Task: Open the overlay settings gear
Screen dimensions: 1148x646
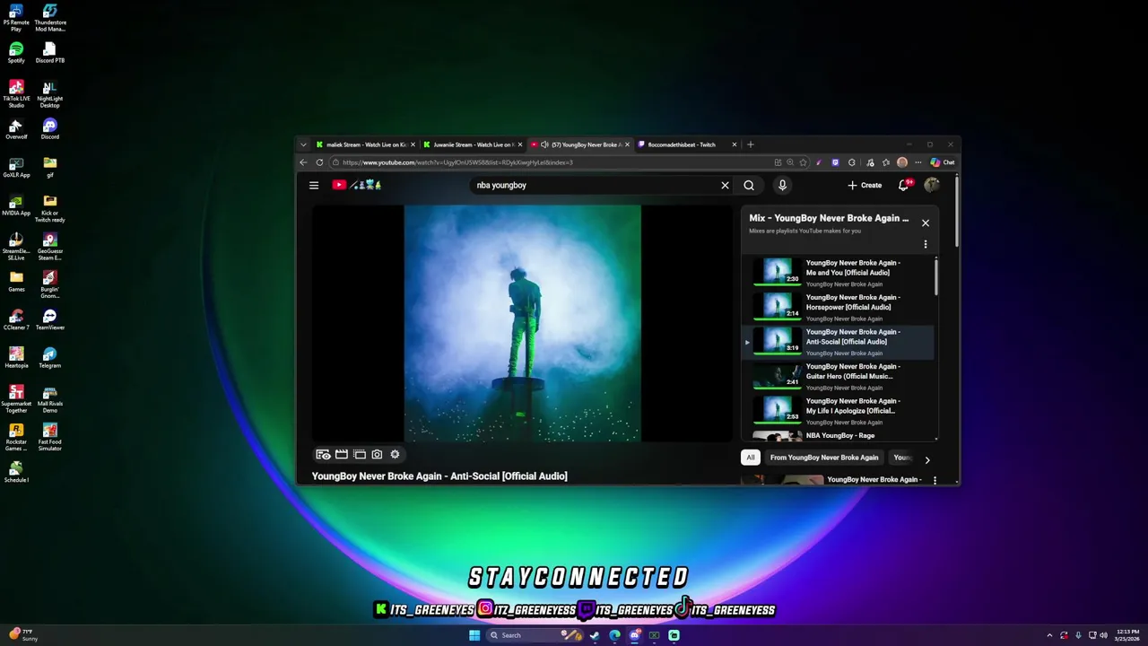Action: coord(395,455)
